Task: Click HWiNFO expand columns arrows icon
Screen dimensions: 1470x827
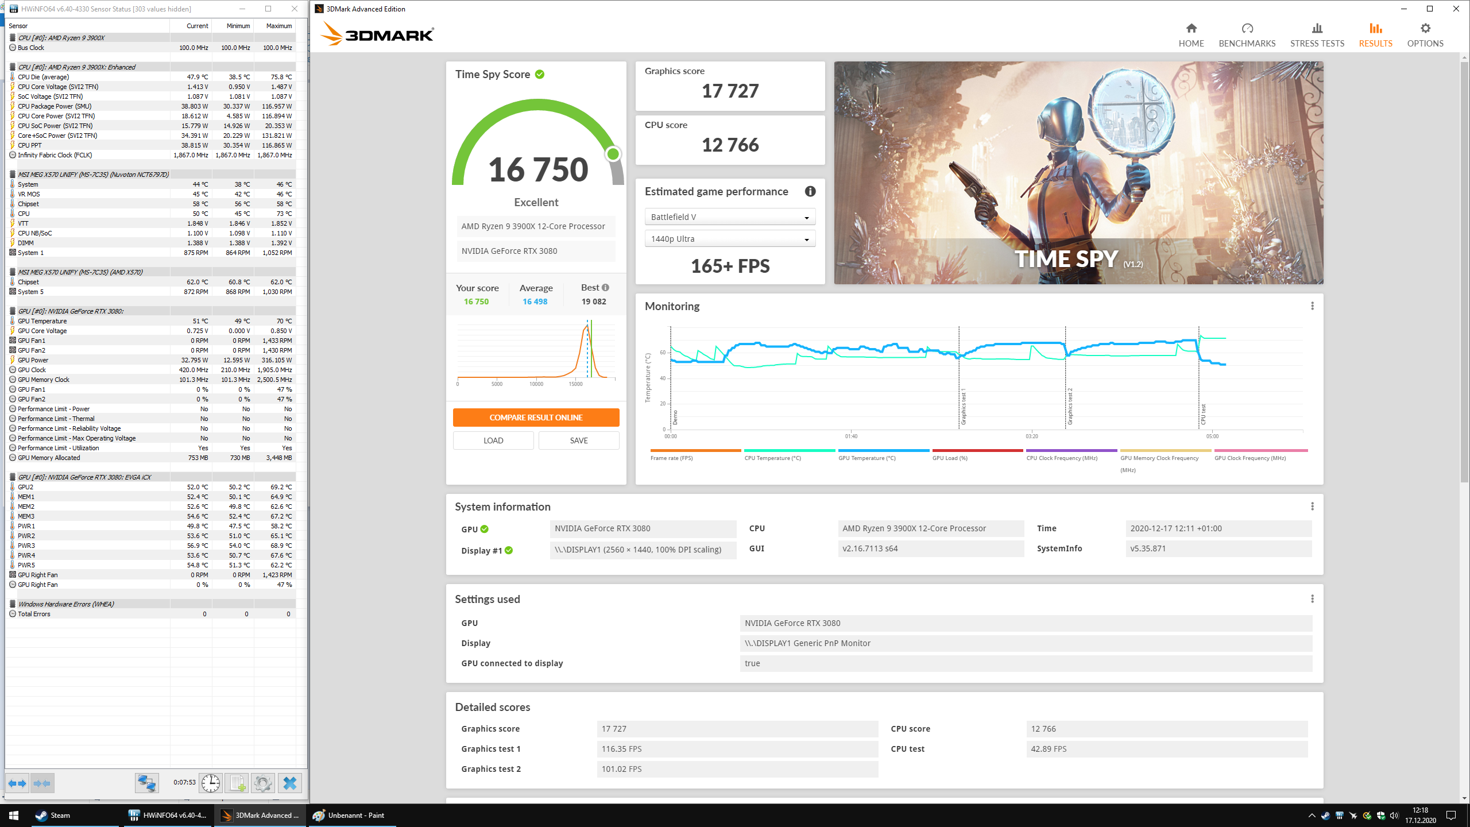Action: pyautogui.click(x=17, y=783)
